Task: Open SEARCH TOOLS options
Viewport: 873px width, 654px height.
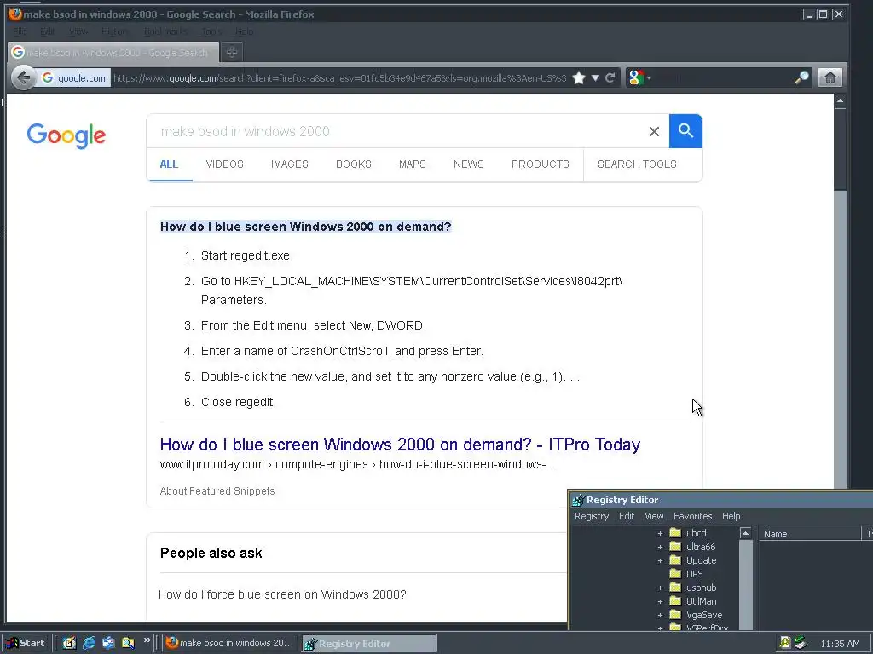Action: (x=637, y=164)
